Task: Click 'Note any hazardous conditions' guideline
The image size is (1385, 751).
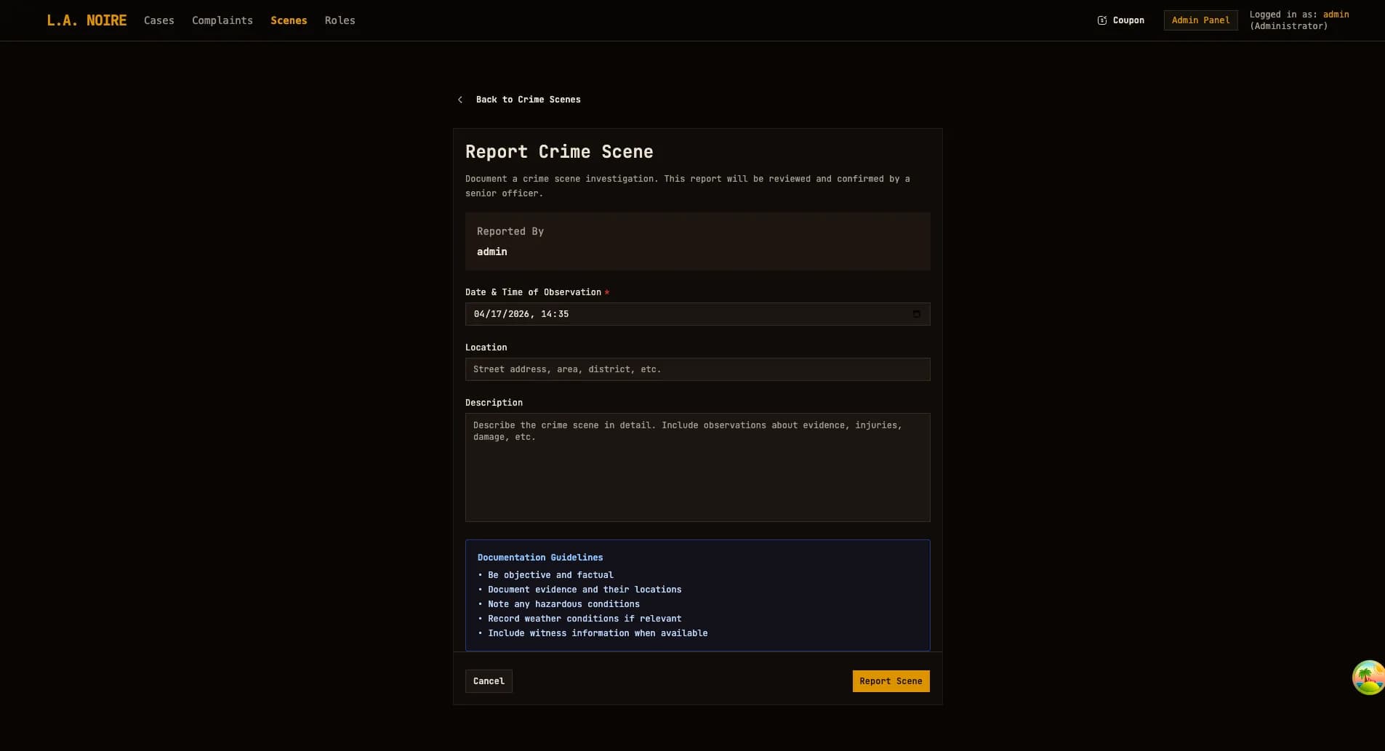Action: click(x=563, y=604)
